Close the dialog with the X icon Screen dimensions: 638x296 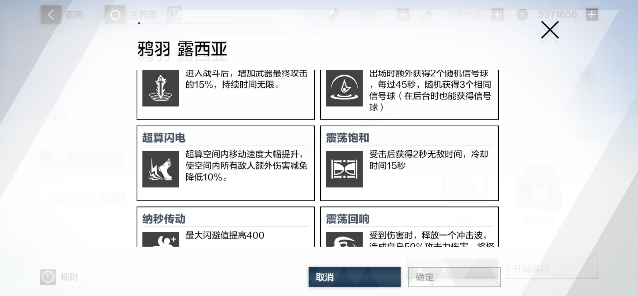tap(550, 30)
